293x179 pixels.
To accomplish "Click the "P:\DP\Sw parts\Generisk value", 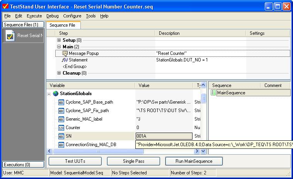I will click(x=164, y=102).
